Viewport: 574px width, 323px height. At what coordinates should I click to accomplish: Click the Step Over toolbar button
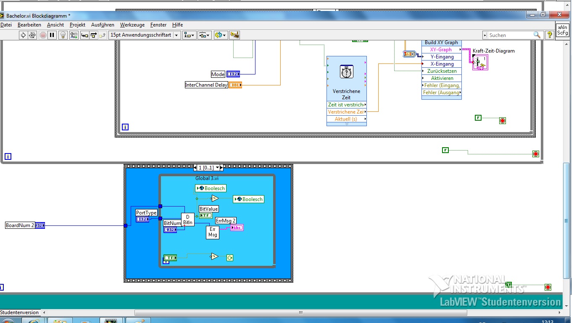pos(93,35)
